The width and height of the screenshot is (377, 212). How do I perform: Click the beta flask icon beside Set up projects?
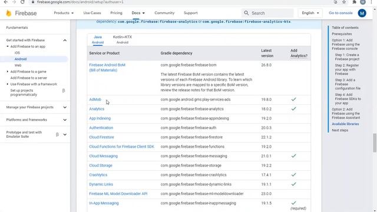coord(64,91)
